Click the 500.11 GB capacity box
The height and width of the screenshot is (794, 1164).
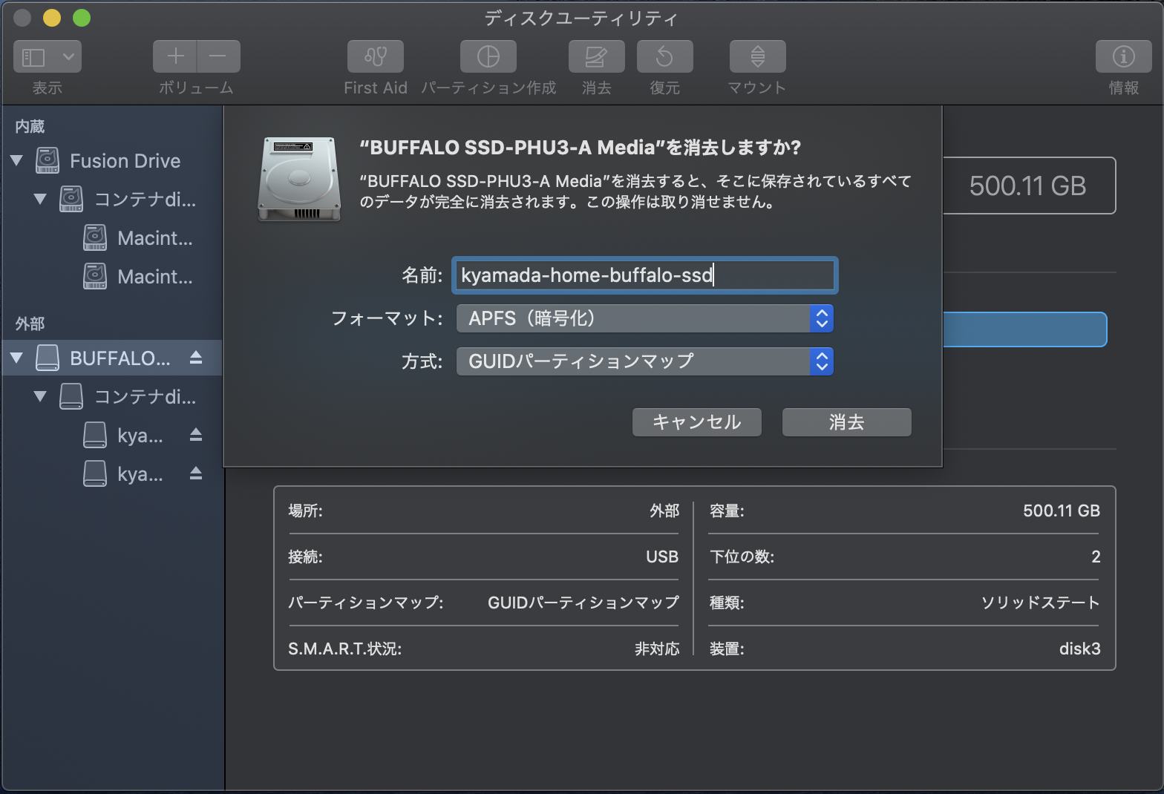[1029, 186]
